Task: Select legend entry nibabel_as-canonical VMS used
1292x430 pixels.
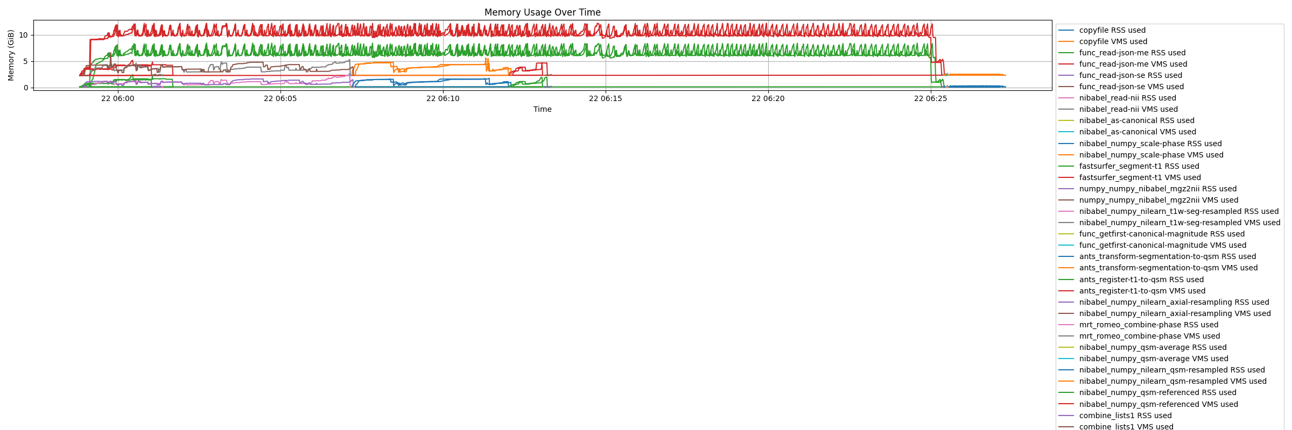Action: [1127, 132]
